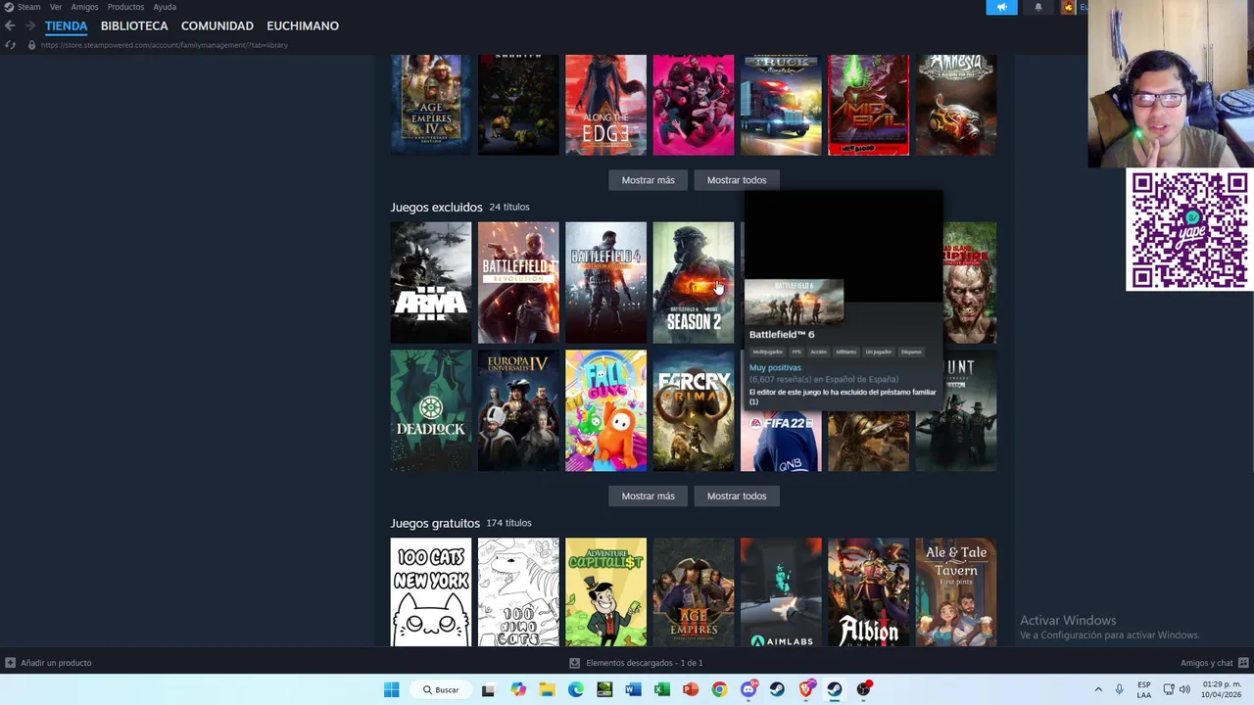This screenshot has width=1254, height=705.
Task: Open the Europa Universalis IV cover
Action: pos(518,410)
